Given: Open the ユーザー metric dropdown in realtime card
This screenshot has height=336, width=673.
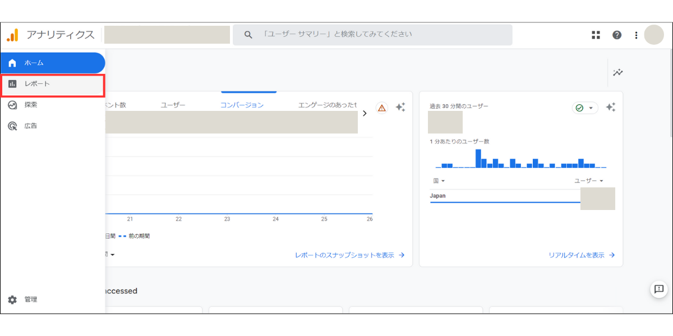Looking at the screenshot, I should 589,181.
